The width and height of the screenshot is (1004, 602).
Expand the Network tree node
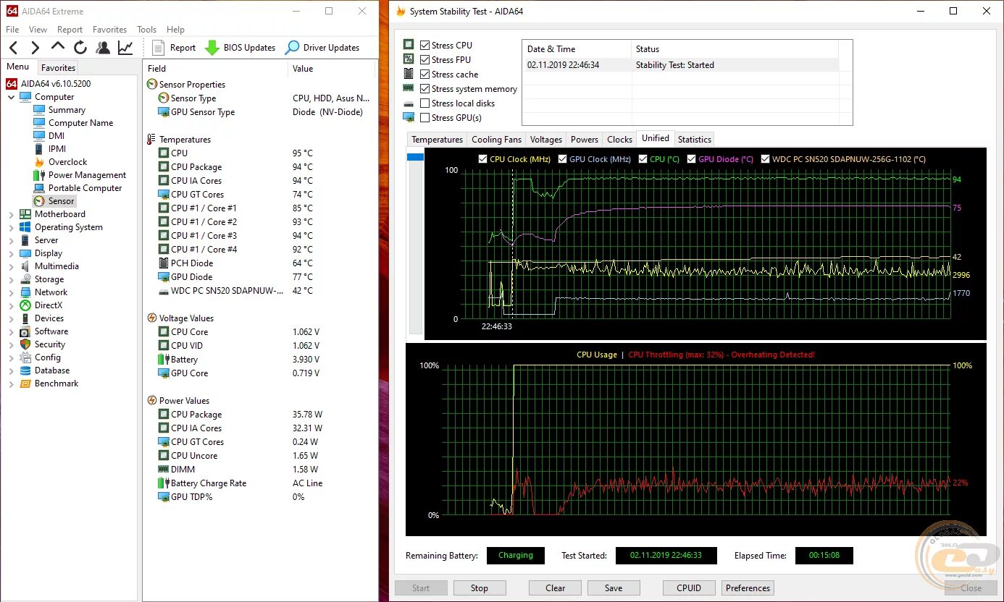12,292
